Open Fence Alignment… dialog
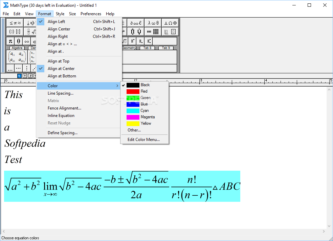The width and height of the screenshot is (333, 241). tap(79, 108)
